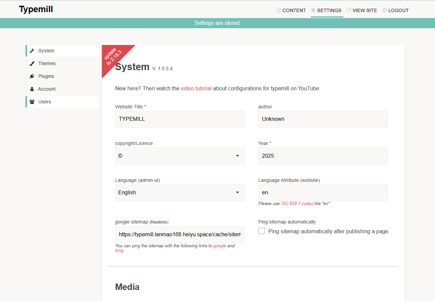Screen dimensions: 435x301
Task: Open the CONTENT menu item
Action: coord(291,10)
